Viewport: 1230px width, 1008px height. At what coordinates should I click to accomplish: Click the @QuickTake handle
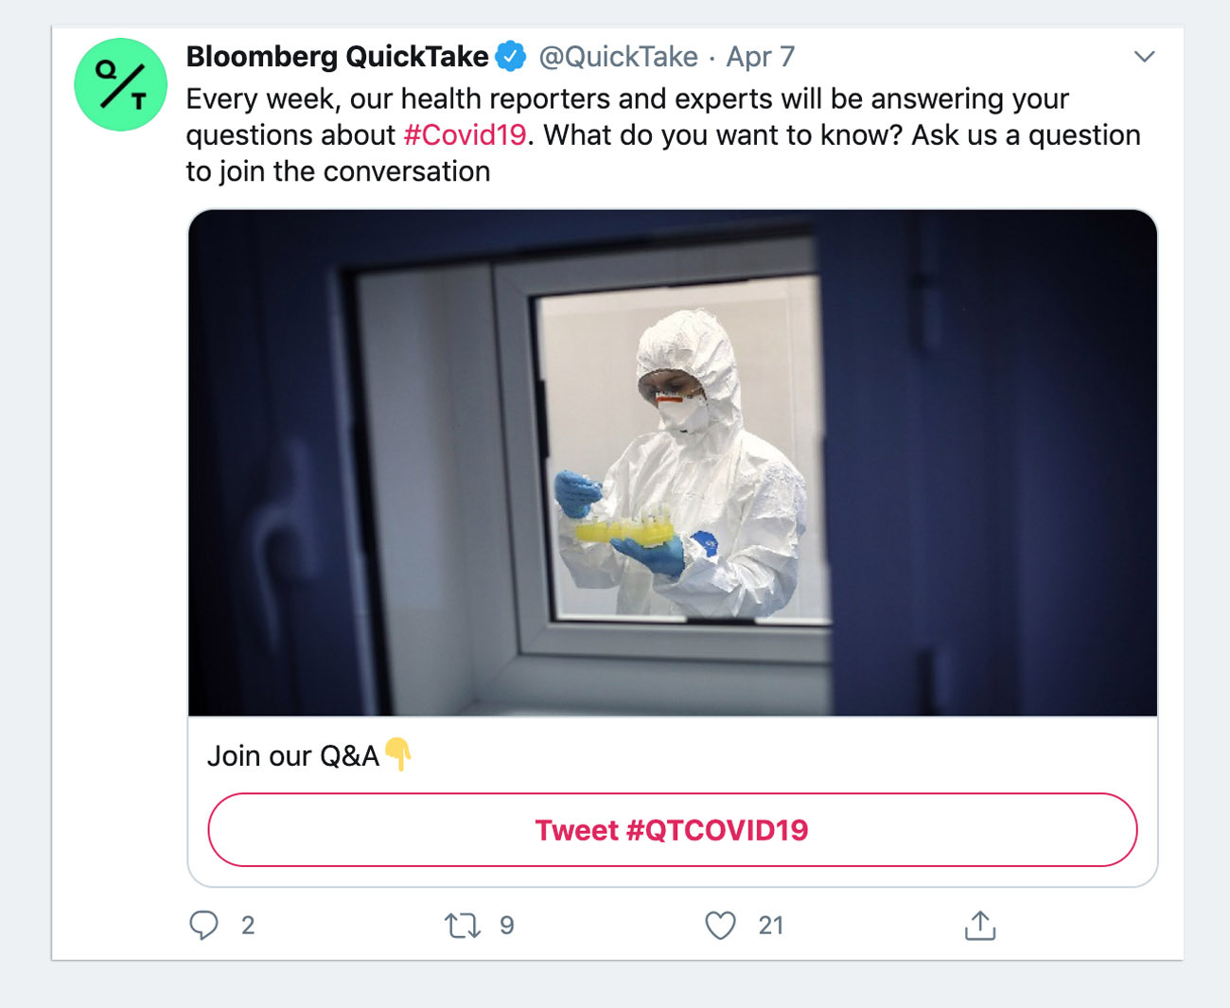point(618,57)
